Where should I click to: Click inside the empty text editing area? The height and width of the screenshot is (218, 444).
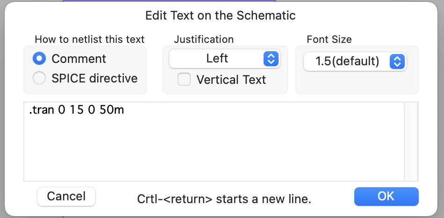pyautogui.click(x=214, y=149)
